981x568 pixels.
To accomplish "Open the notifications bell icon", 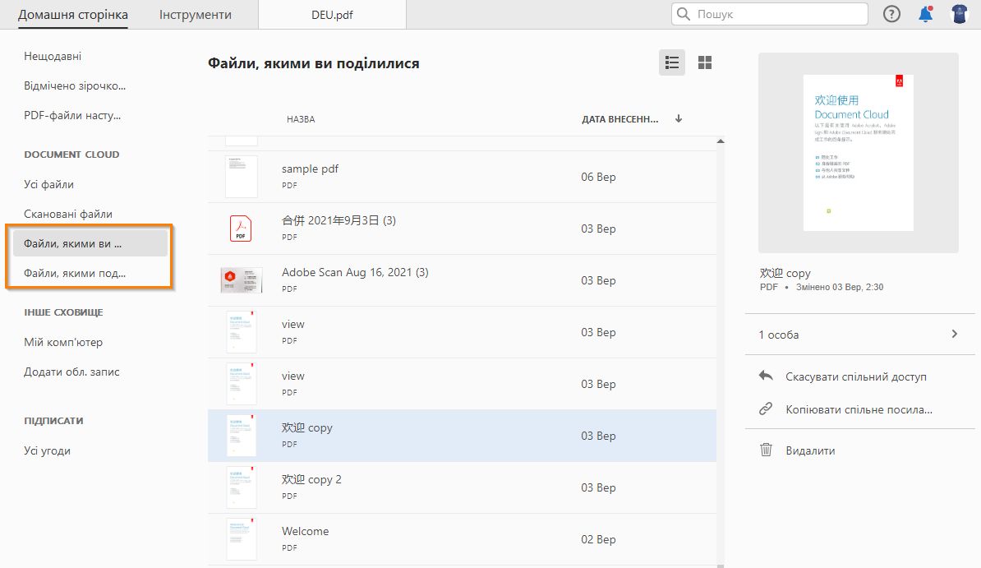I will tap(925, 14).
